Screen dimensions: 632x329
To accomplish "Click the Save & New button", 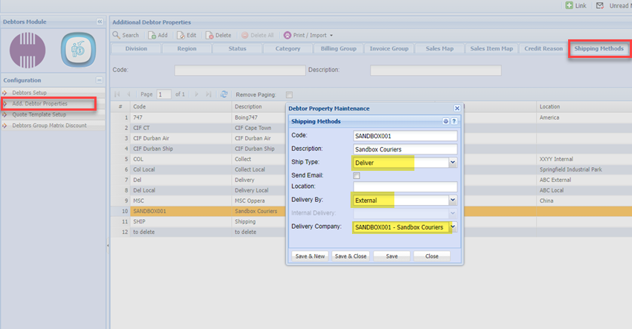I will [309, 255].
